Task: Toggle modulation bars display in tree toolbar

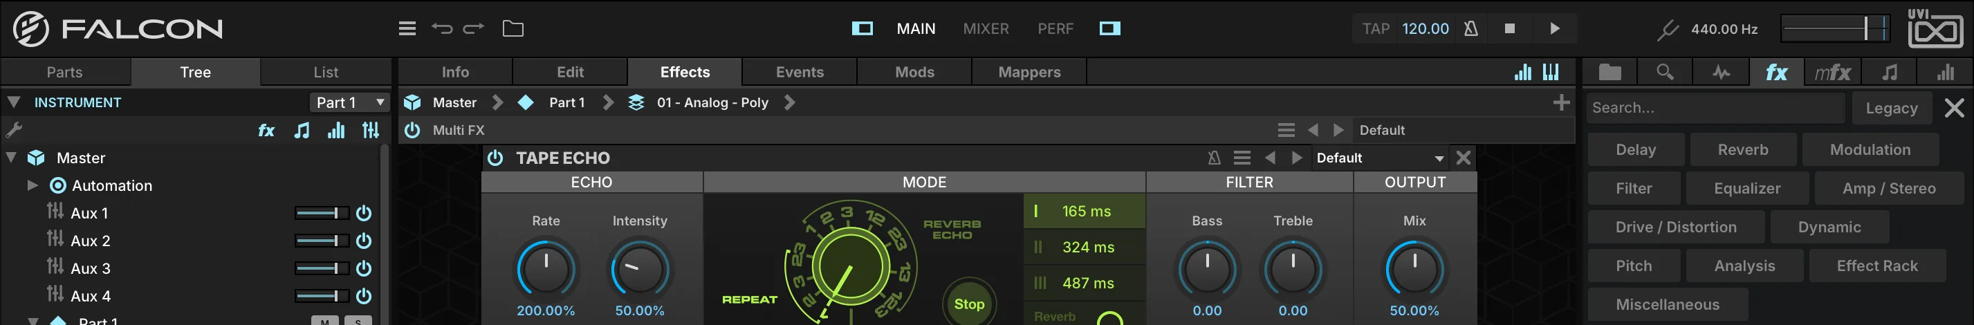Action: [335, 130]
